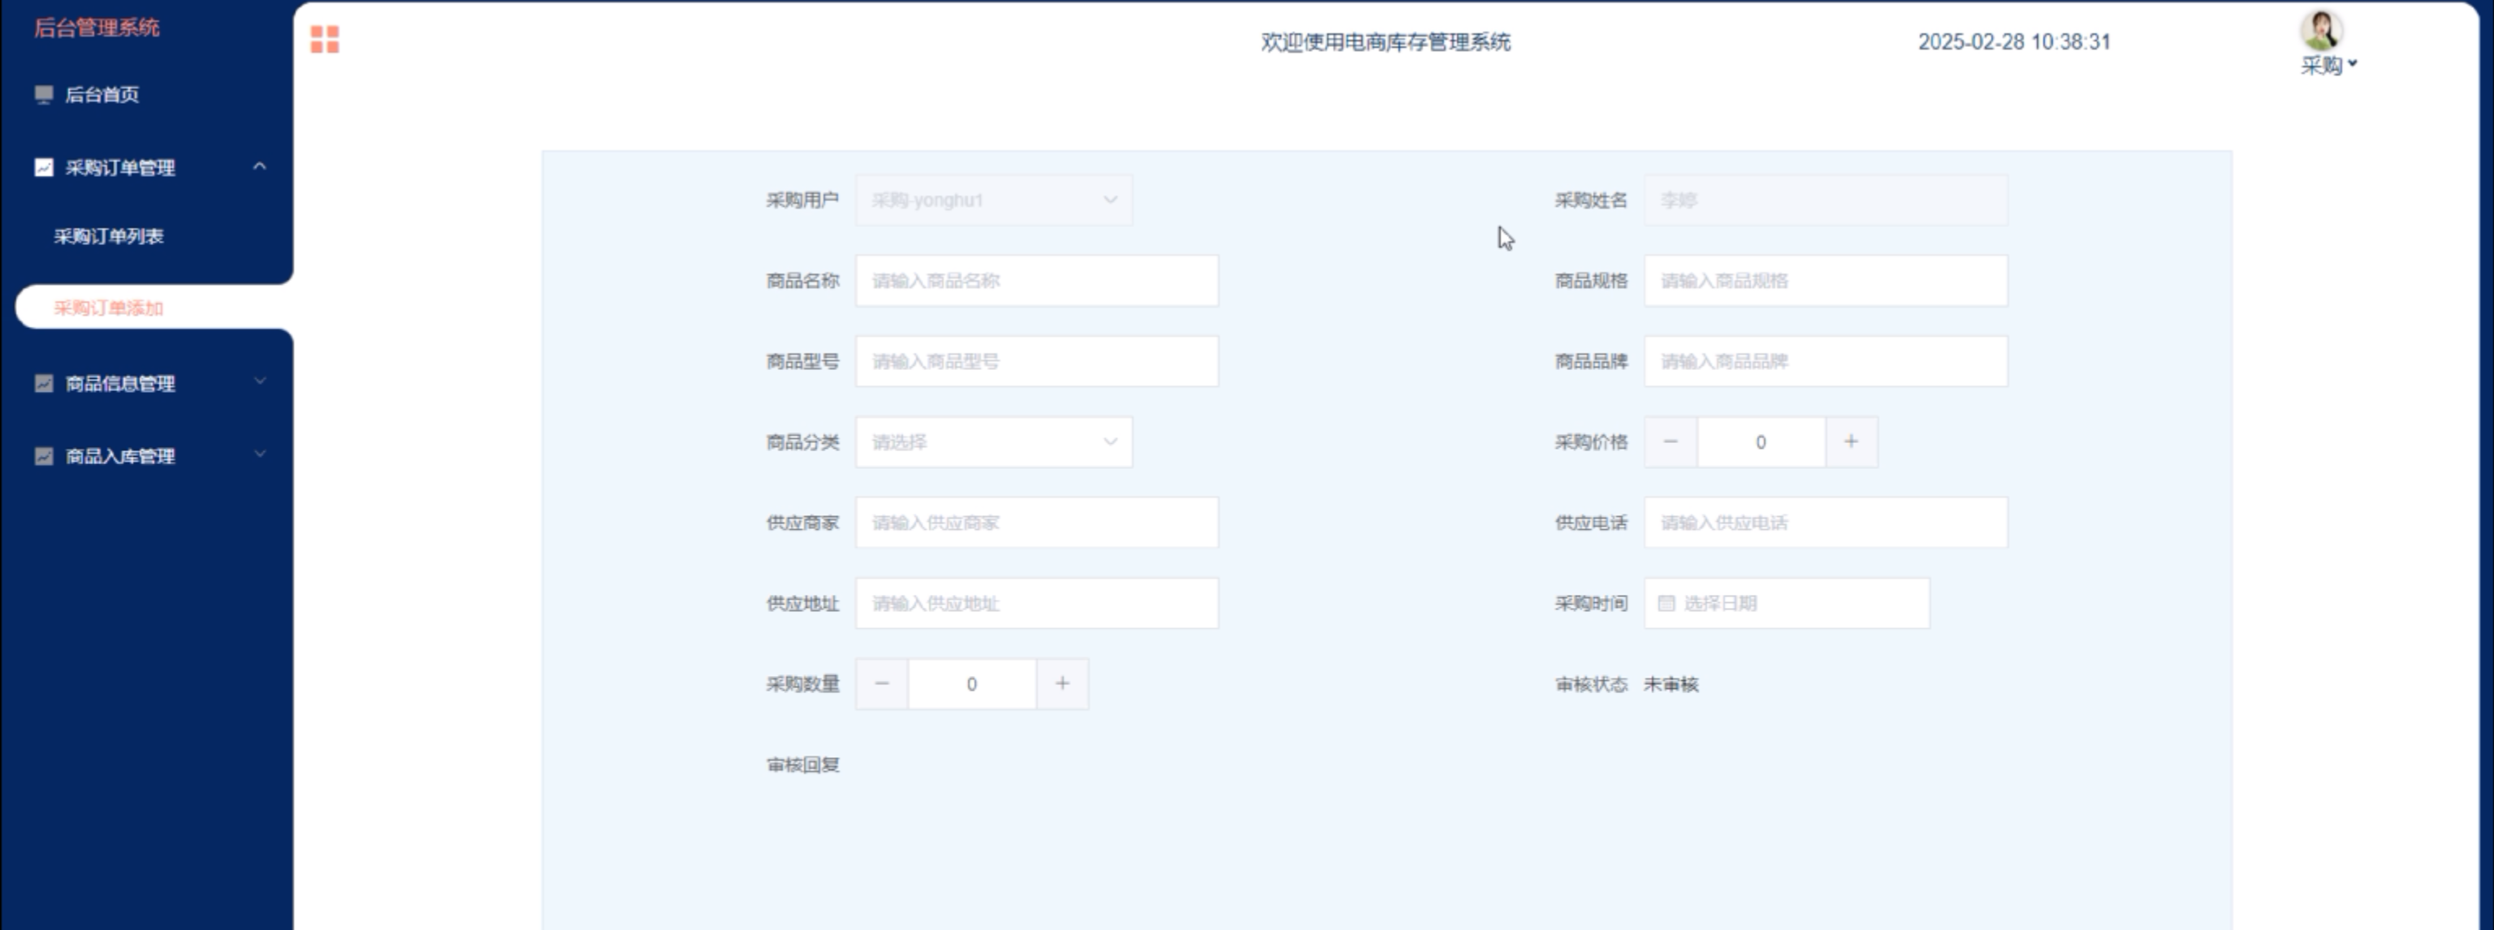Click the calendar icon in 采购时间 field
Screen dimensions: 2494x930
(x=1666, y=603)
